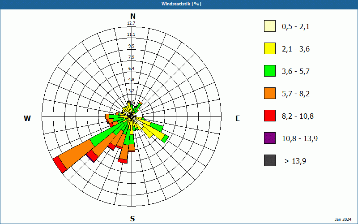The width and height of the screenshot is (358, 224).
Task: Click the E compass label
Action: [238, 118]
